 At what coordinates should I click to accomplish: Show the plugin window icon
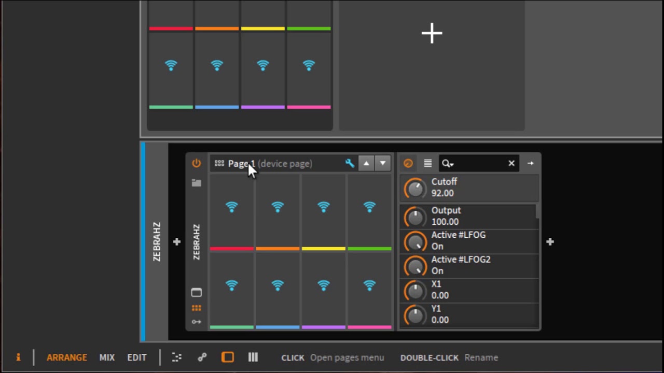point(196,292)
